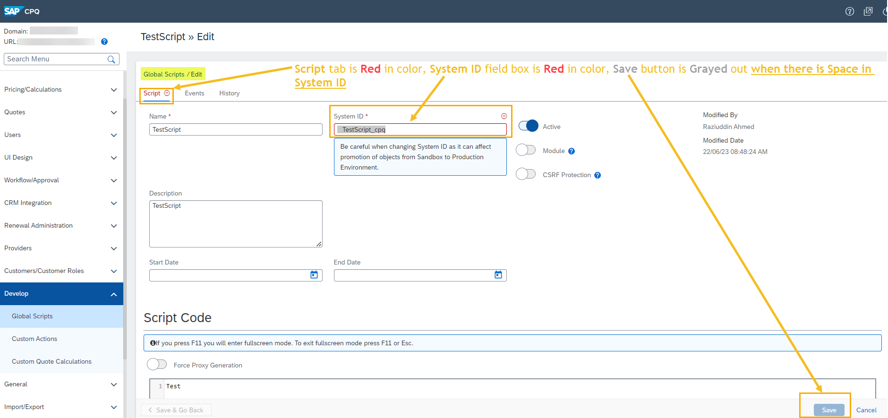888x418 pixels.
Task: Expand the Providers menu section
Action: click(x=61, y=248)
